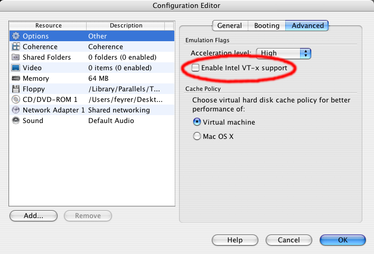Image resolution: width=374 pixels, height=254 pixels.
Task: Select the Options gear icon
Action: click(x=15, y=36)
